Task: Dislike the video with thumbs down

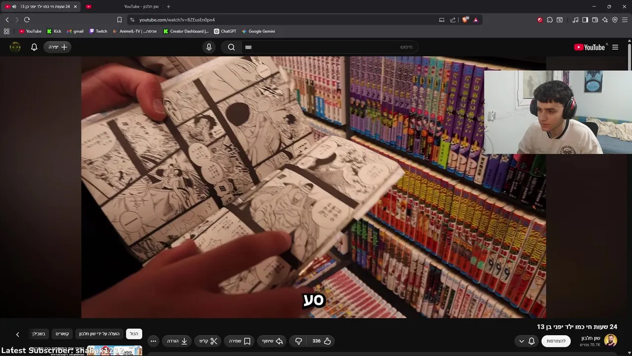Action: pyautogui.click(x=299, y=341)
